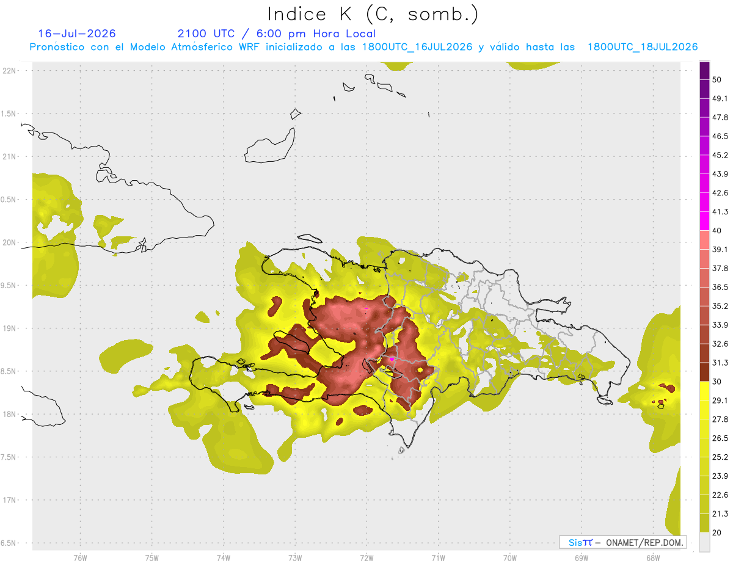Click the colorbar value 40
The image size is (733, 566).
pyautogui.click(x=717, y=231)
